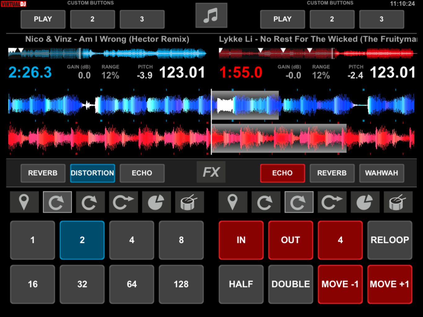Enable the WahWah effect
The width and height of the screenshot is (423, 317).
tap(381, 173)
